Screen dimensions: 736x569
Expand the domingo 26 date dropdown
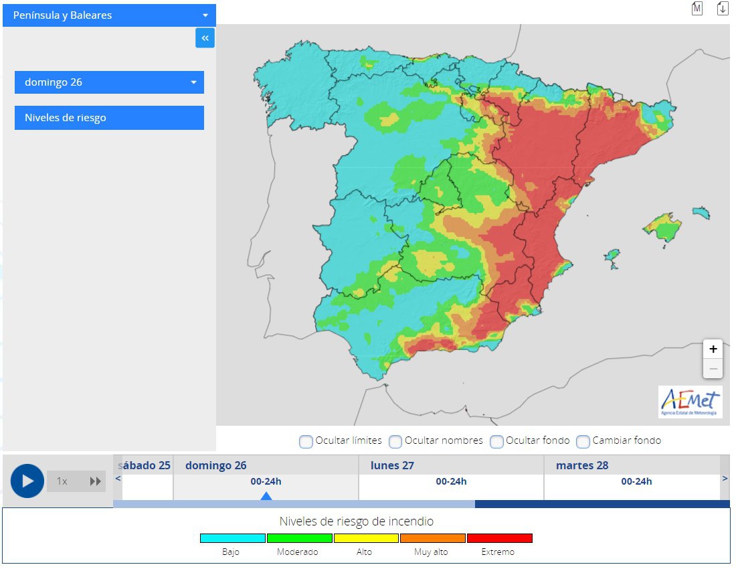pos(109,82)
